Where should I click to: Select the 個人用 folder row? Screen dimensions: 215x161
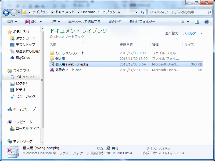(x=126, y=59)
